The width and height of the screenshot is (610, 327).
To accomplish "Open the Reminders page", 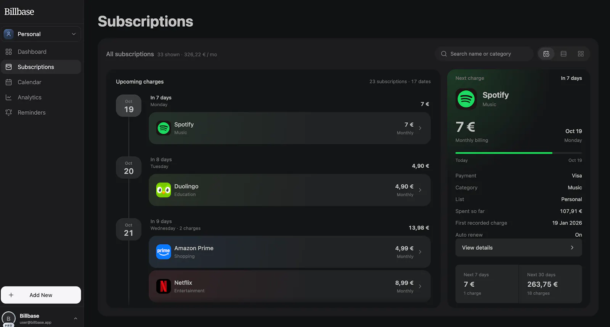I will pos(41,113).
